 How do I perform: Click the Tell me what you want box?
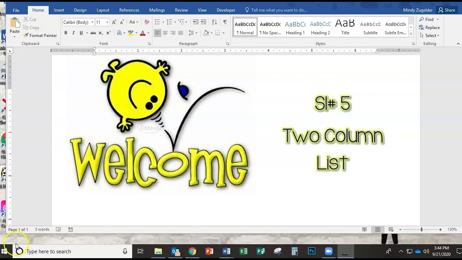[276, 10]
